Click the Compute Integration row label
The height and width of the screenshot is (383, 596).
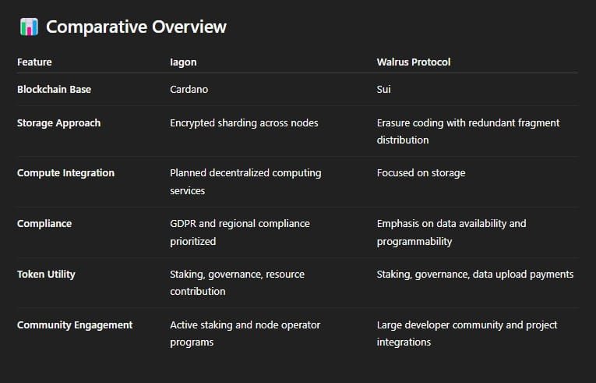[x=65, y=173]
